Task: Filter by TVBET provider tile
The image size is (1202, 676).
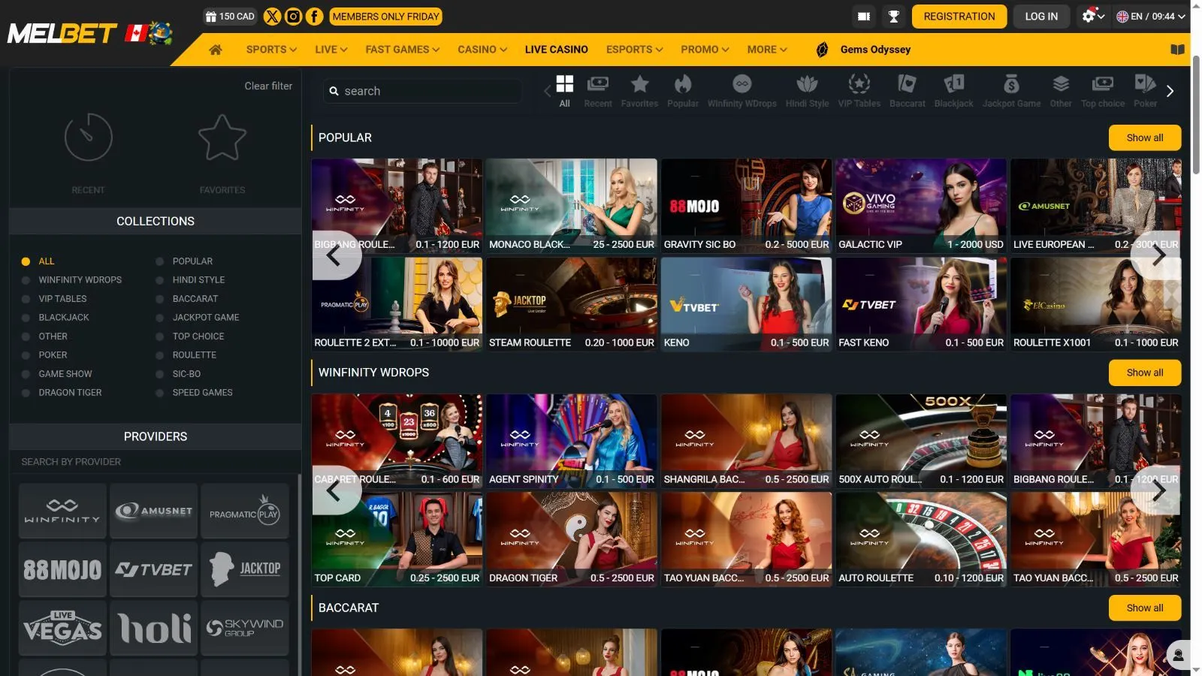Action: [154, 570]
